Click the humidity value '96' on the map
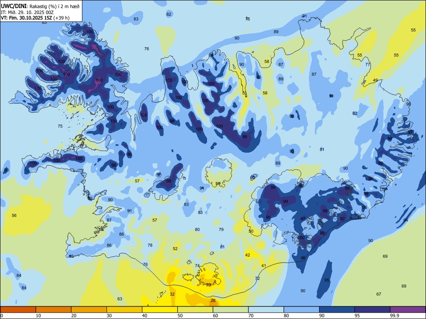The width and height of the screenshot is (426, 319). (303, 258)
